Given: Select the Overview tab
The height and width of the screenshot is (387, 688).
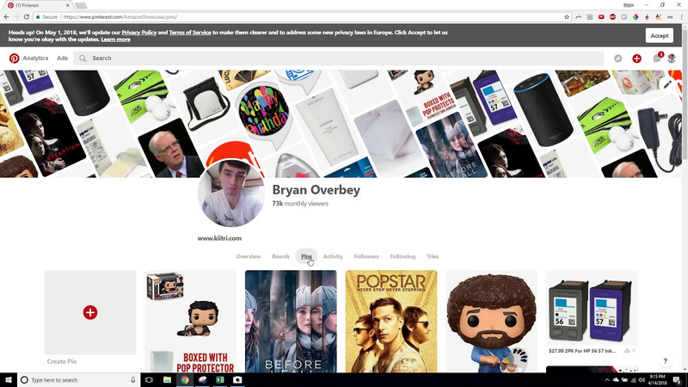Looking at the screenshot, I should pos(249,256).
